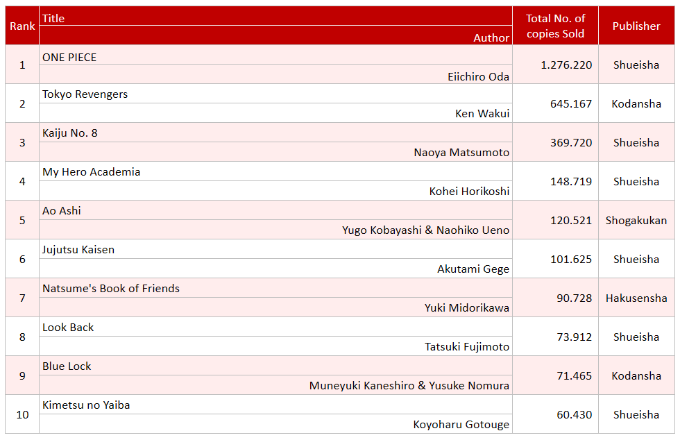
Task: Click the sales value 60.430
Action: click(574, 415)
